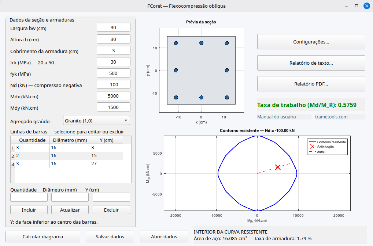This screenshot has width=373, height=246.
Task: Click the empty Y (cm) entry field
Action: [111, 197]
